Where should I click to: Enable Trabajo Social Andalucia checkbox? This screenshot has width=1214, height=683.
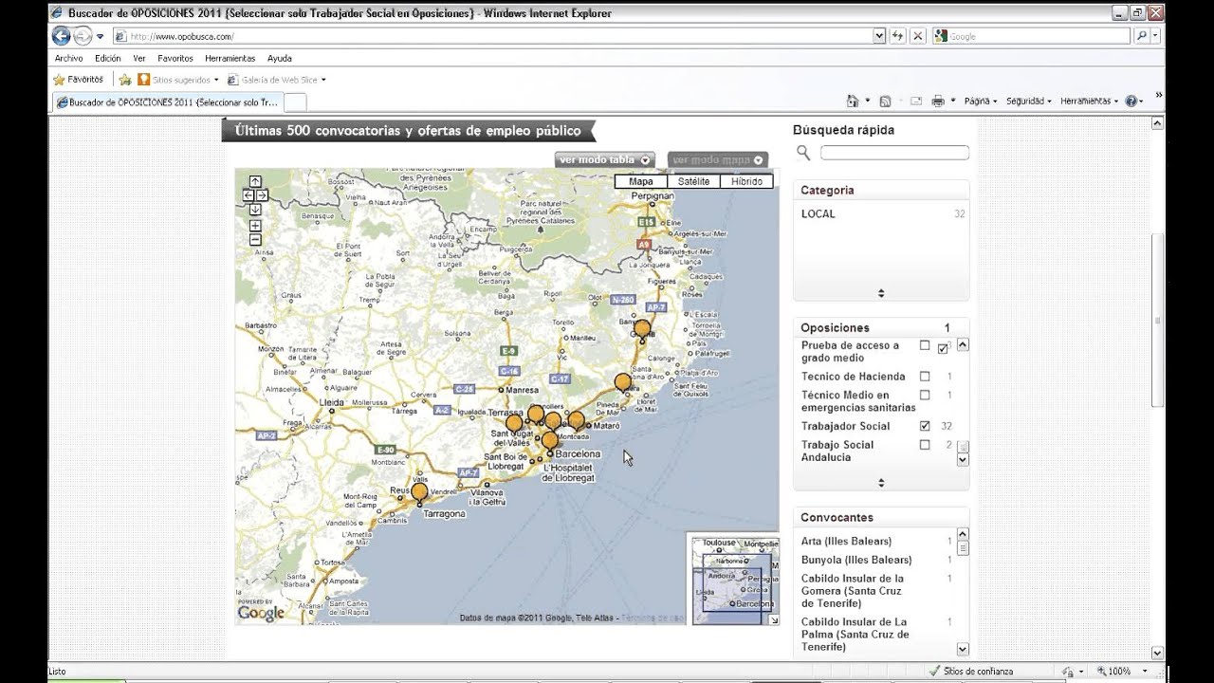[925, 445]
